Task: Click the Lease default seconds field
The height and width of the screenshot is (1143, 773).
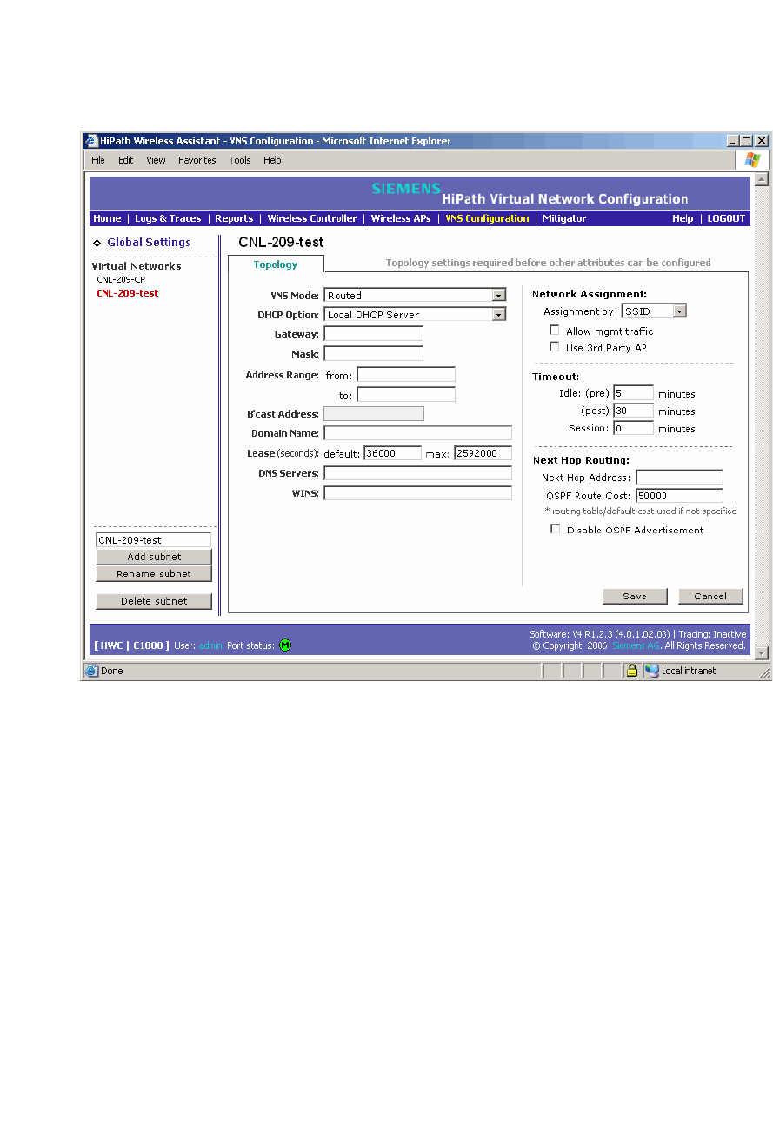Action: (x=392, y=453)
